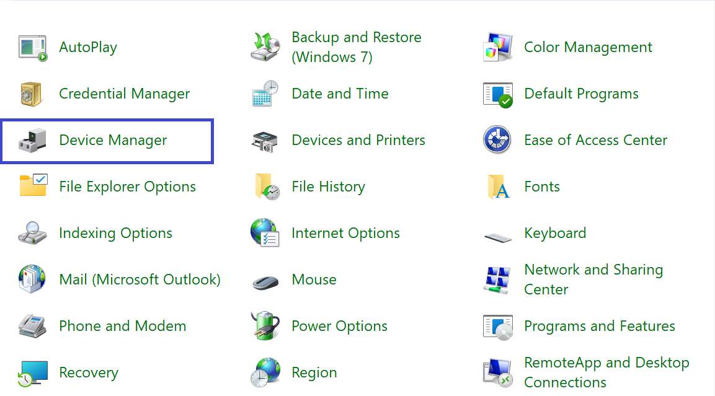Click the Keyboard icon
This screenshot has width=715, height=396.
coord(497,236)
